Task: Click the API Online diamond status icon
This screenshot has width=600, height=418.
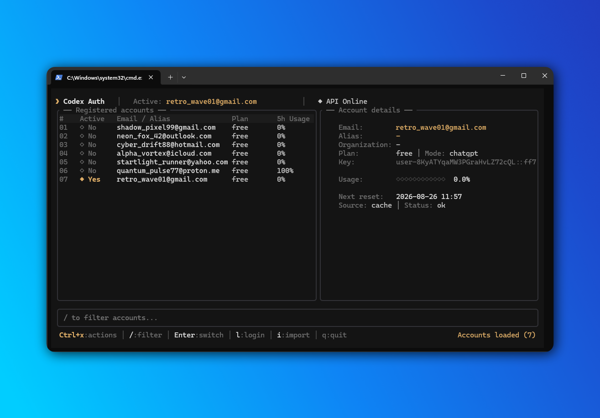Action: tap(320, 102)
